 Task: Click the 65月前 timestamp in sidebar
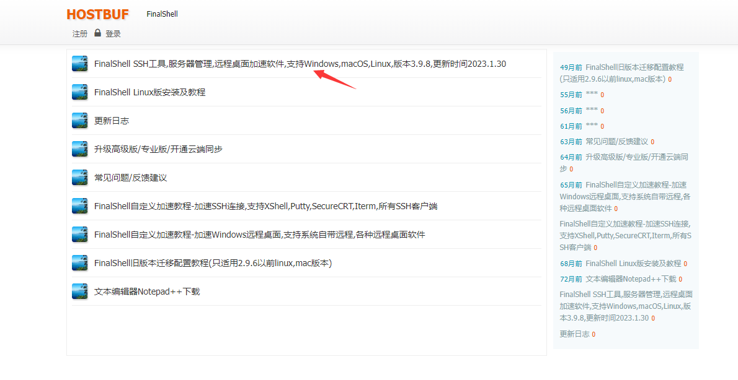point(571,185)
